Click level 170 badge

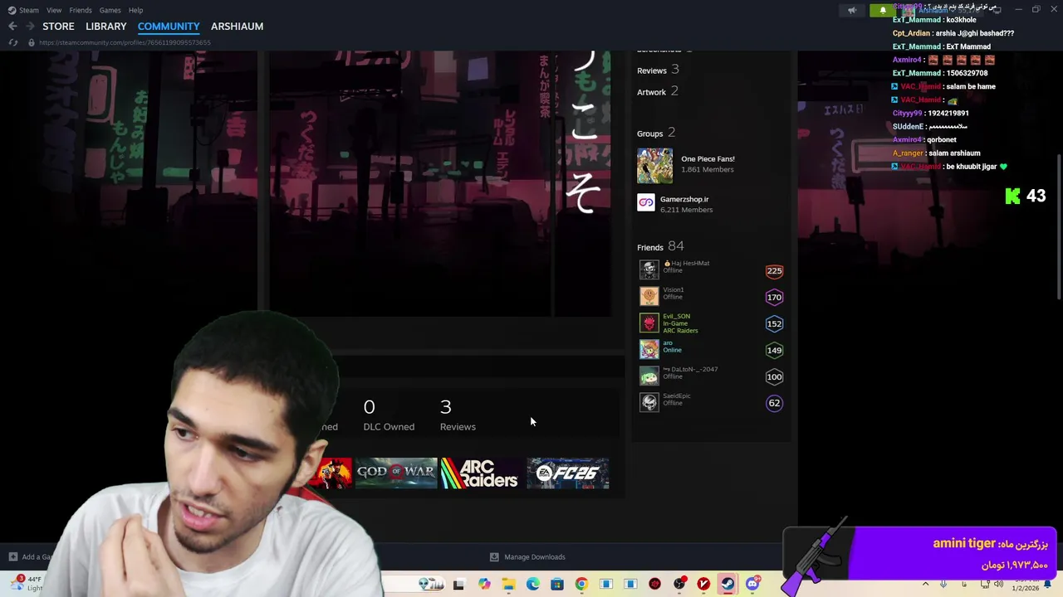[774, 297]
